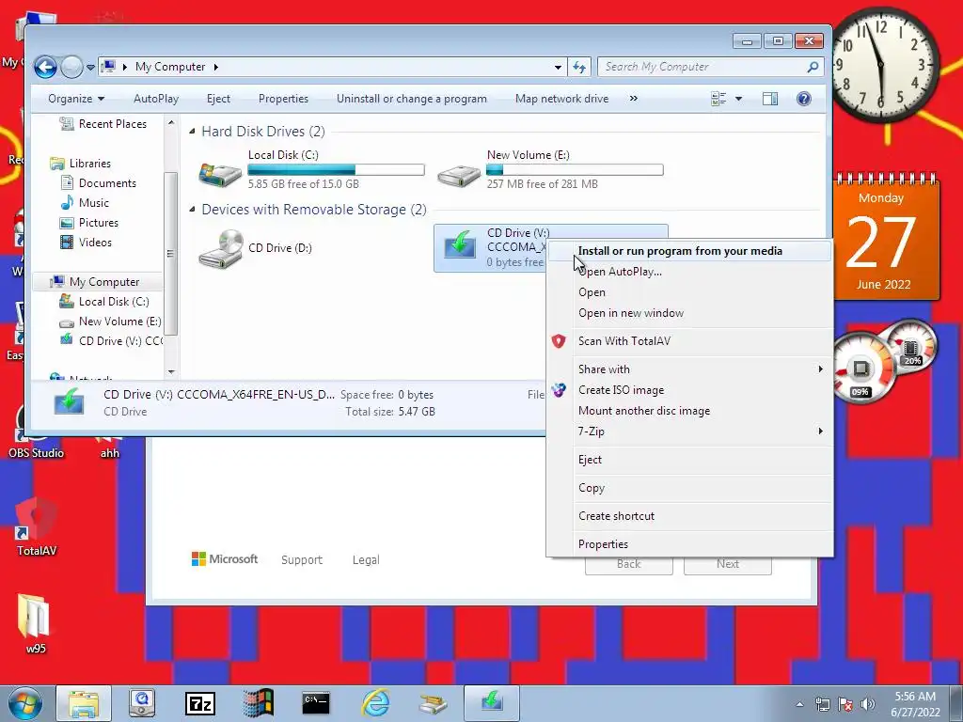Image resolution: width=963 pixels, height=722 pixels.
Task: Open the recent pages dropdown arrow
Action: point(90,67)
